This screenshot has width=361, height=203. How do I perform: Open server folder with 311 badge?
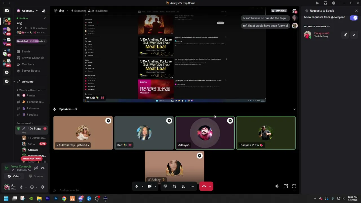click(x=7, y=31)
